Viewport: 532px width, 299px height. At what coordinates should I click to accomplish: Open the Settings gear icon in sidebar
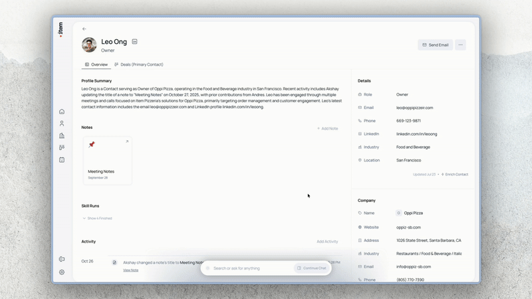click(62, 272)
